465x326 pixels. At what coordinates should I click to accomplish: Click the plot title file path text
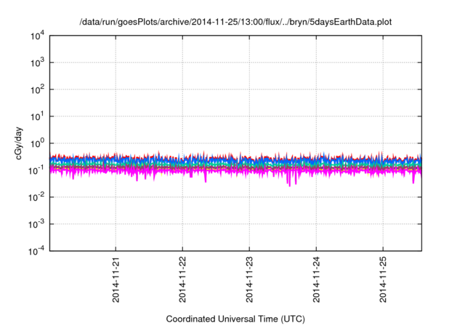pos(235,22)
